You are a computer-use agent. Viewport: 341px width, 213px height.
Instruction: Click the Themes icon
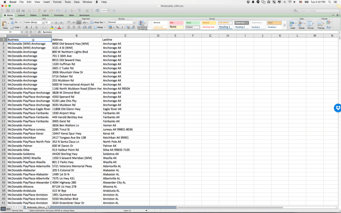coord(320,24)
